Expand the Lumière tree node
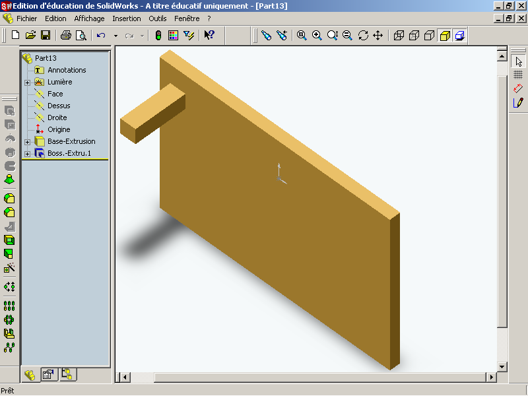This screenshot has height=396, width=528. (28, 82)
